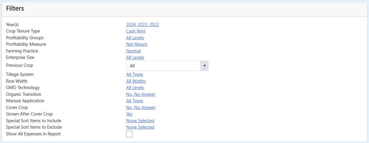This screenshot has height=143, width=369.
Task: Open the Manure Application All Types link
Action: click(x=135, y=101)
